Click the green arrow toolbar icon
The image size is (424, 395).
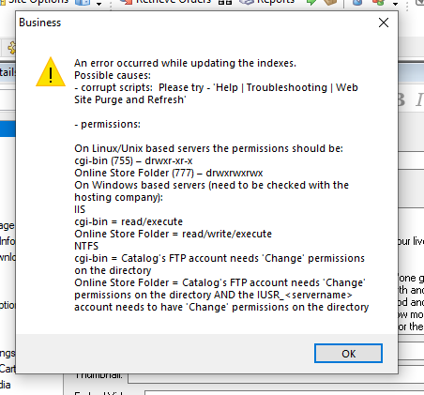point(311,3)
